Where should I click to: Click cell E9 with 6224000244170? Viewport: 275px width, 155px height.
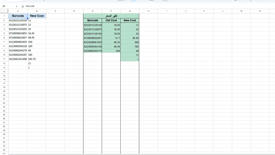(x=93, y=51)
